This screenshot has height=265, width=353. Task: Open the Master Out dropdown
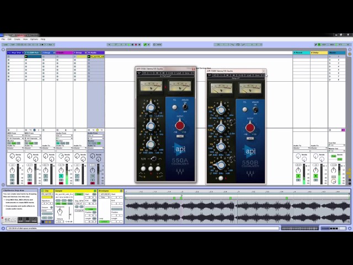tap(337, 151)
